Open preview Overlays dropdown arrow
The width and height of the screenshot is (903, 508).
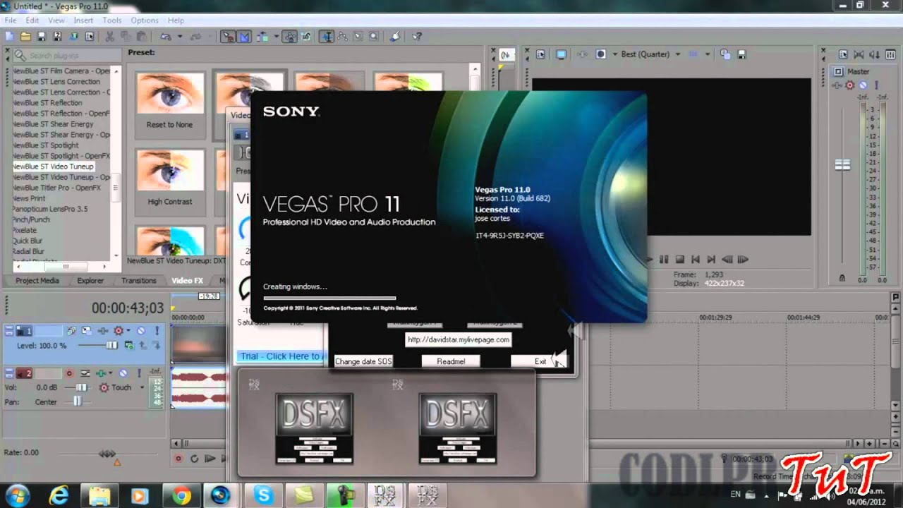[708, 54]
